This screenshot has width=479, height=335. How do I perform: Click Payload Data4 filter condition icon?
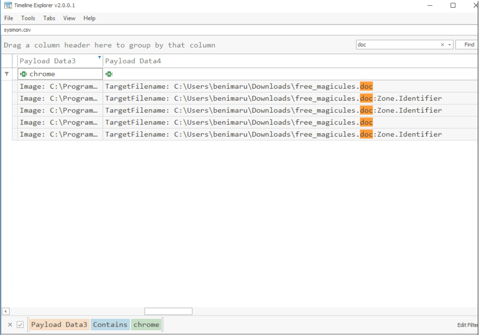[109, 74]
